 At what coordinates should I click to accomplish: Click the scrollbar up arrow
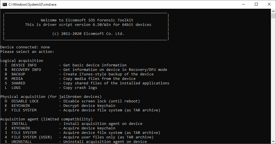click(x=273, y=11)
